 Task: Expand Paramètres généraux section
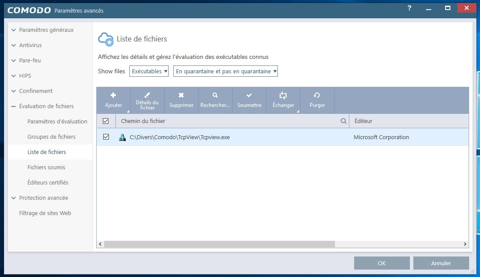pyautogui.click(x=14, y=30)
